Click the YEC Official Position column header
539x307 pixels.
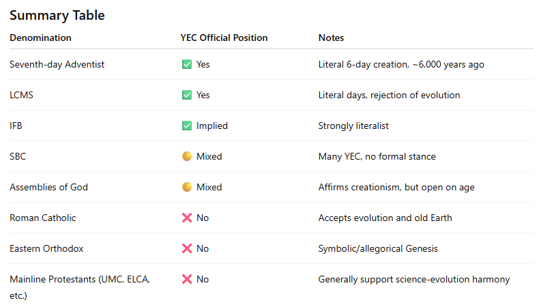point(224,38)
